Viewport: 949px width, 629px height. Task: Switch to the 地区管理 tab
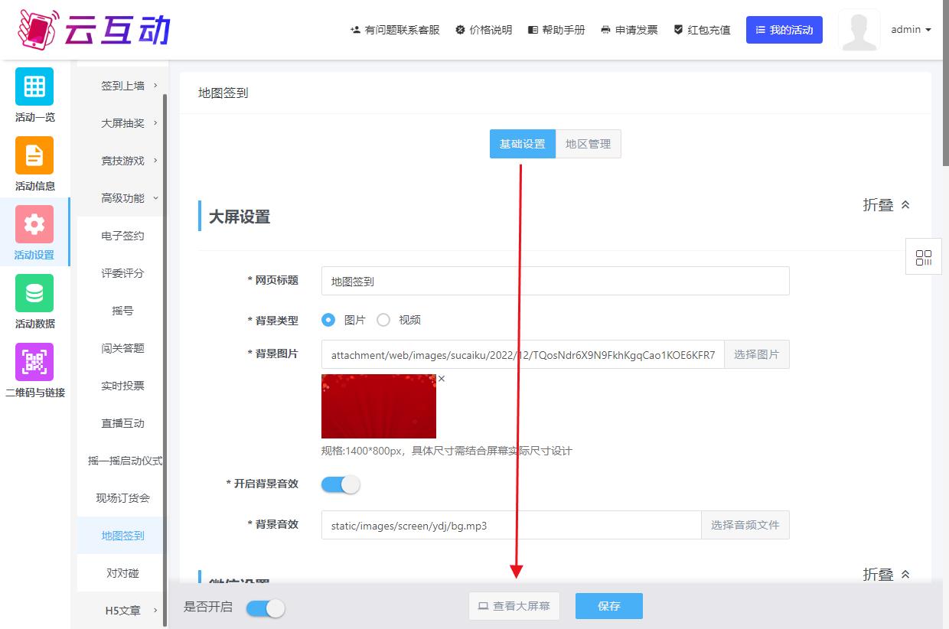point(588,144)
